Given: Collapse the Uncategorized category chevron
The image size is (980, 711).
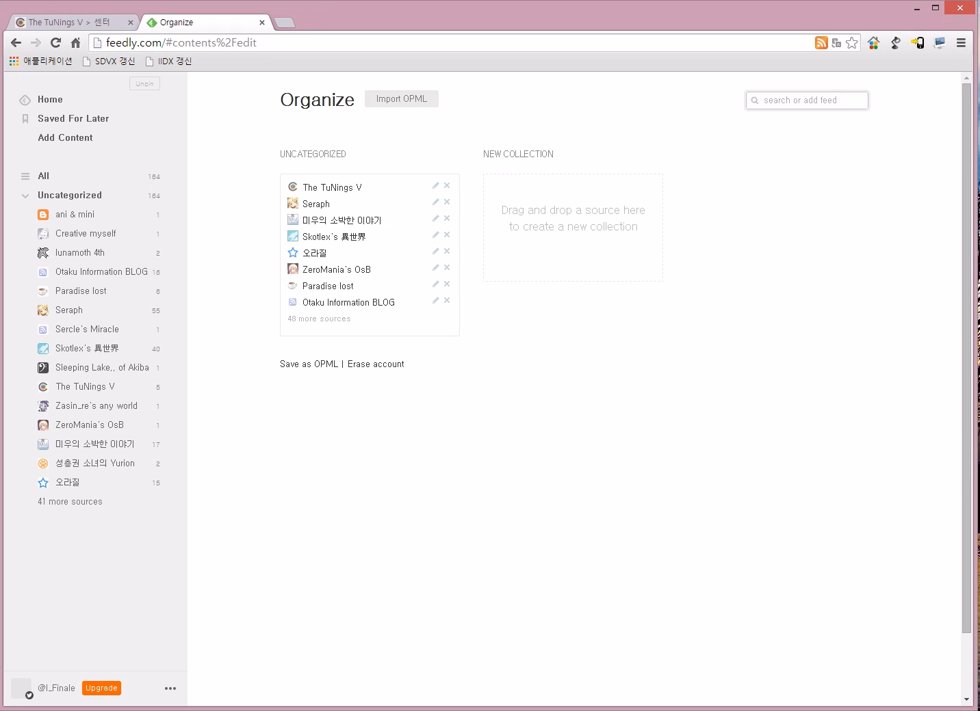Looking at the screenshot, I should coord(25,196).
